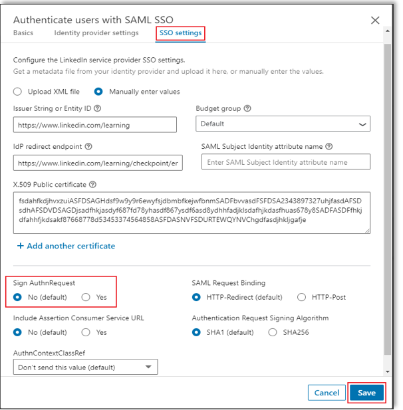
Task: Click the X.509 Public certificate text area
Action: 192,213
